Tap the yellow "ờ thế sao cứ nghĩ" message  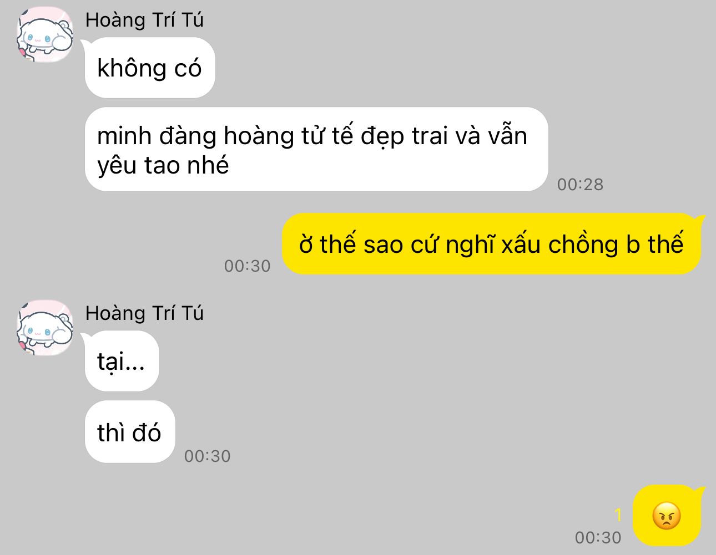coord(491,244)
